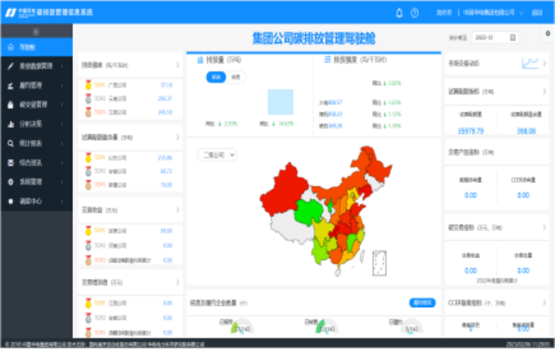Click the value 35979.79
The width and height of the screenshot is (555, 349).
tap(471, 131)
